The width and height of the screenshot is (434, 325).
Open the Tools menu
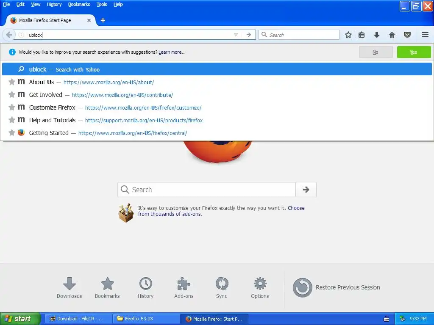coord(102,4)
